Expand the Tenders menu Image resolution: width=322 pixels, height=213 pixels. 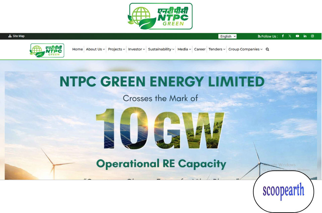[217, 49]
